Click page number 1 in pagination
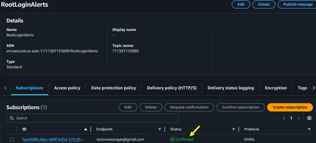Image resolution: width=316 pixels, height=143 pixels. point(291,118)
